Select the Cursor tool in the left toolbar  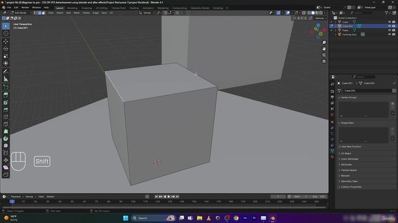(6, 33)
